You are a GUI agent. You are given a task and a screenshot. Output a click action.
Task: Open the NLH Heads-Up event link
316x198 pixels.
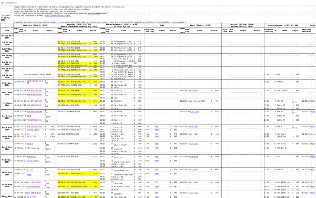34,148
